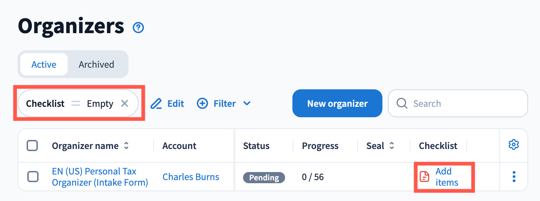Click the help question mark icon beside Organizers
The height and width of the screenshot is (201, 540).
tap(138, 28)
